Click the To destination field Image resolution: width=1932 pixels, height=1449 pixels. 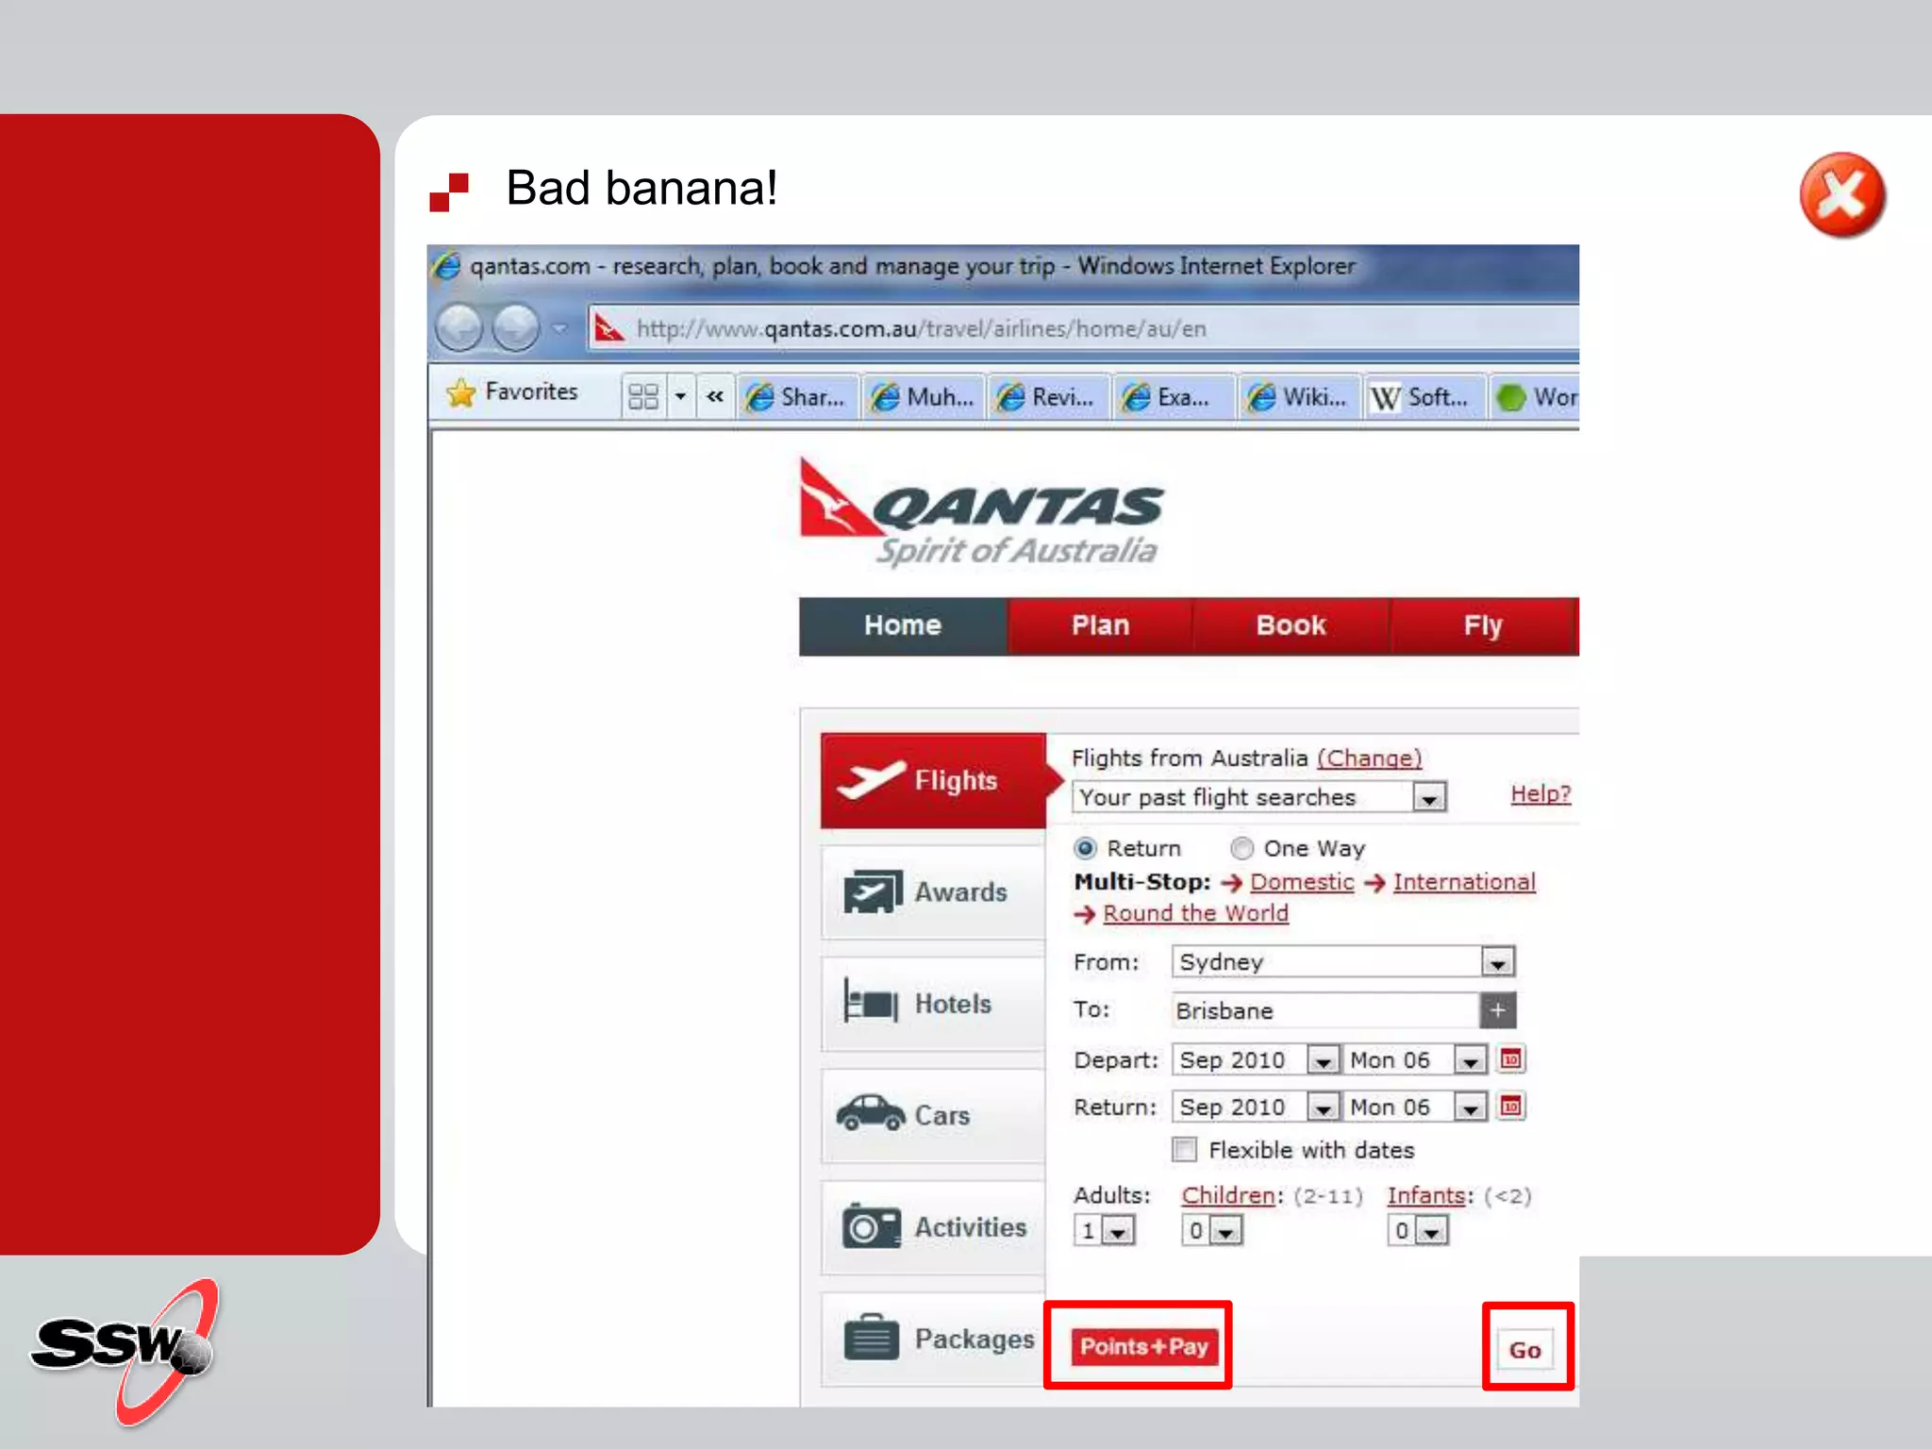[1323, 1010]
